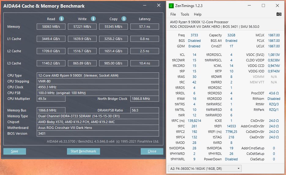286x175 pixels.
Task: Close the AIDA64 benchmark window
Action: pyautogui.click(x=159, y=5)
